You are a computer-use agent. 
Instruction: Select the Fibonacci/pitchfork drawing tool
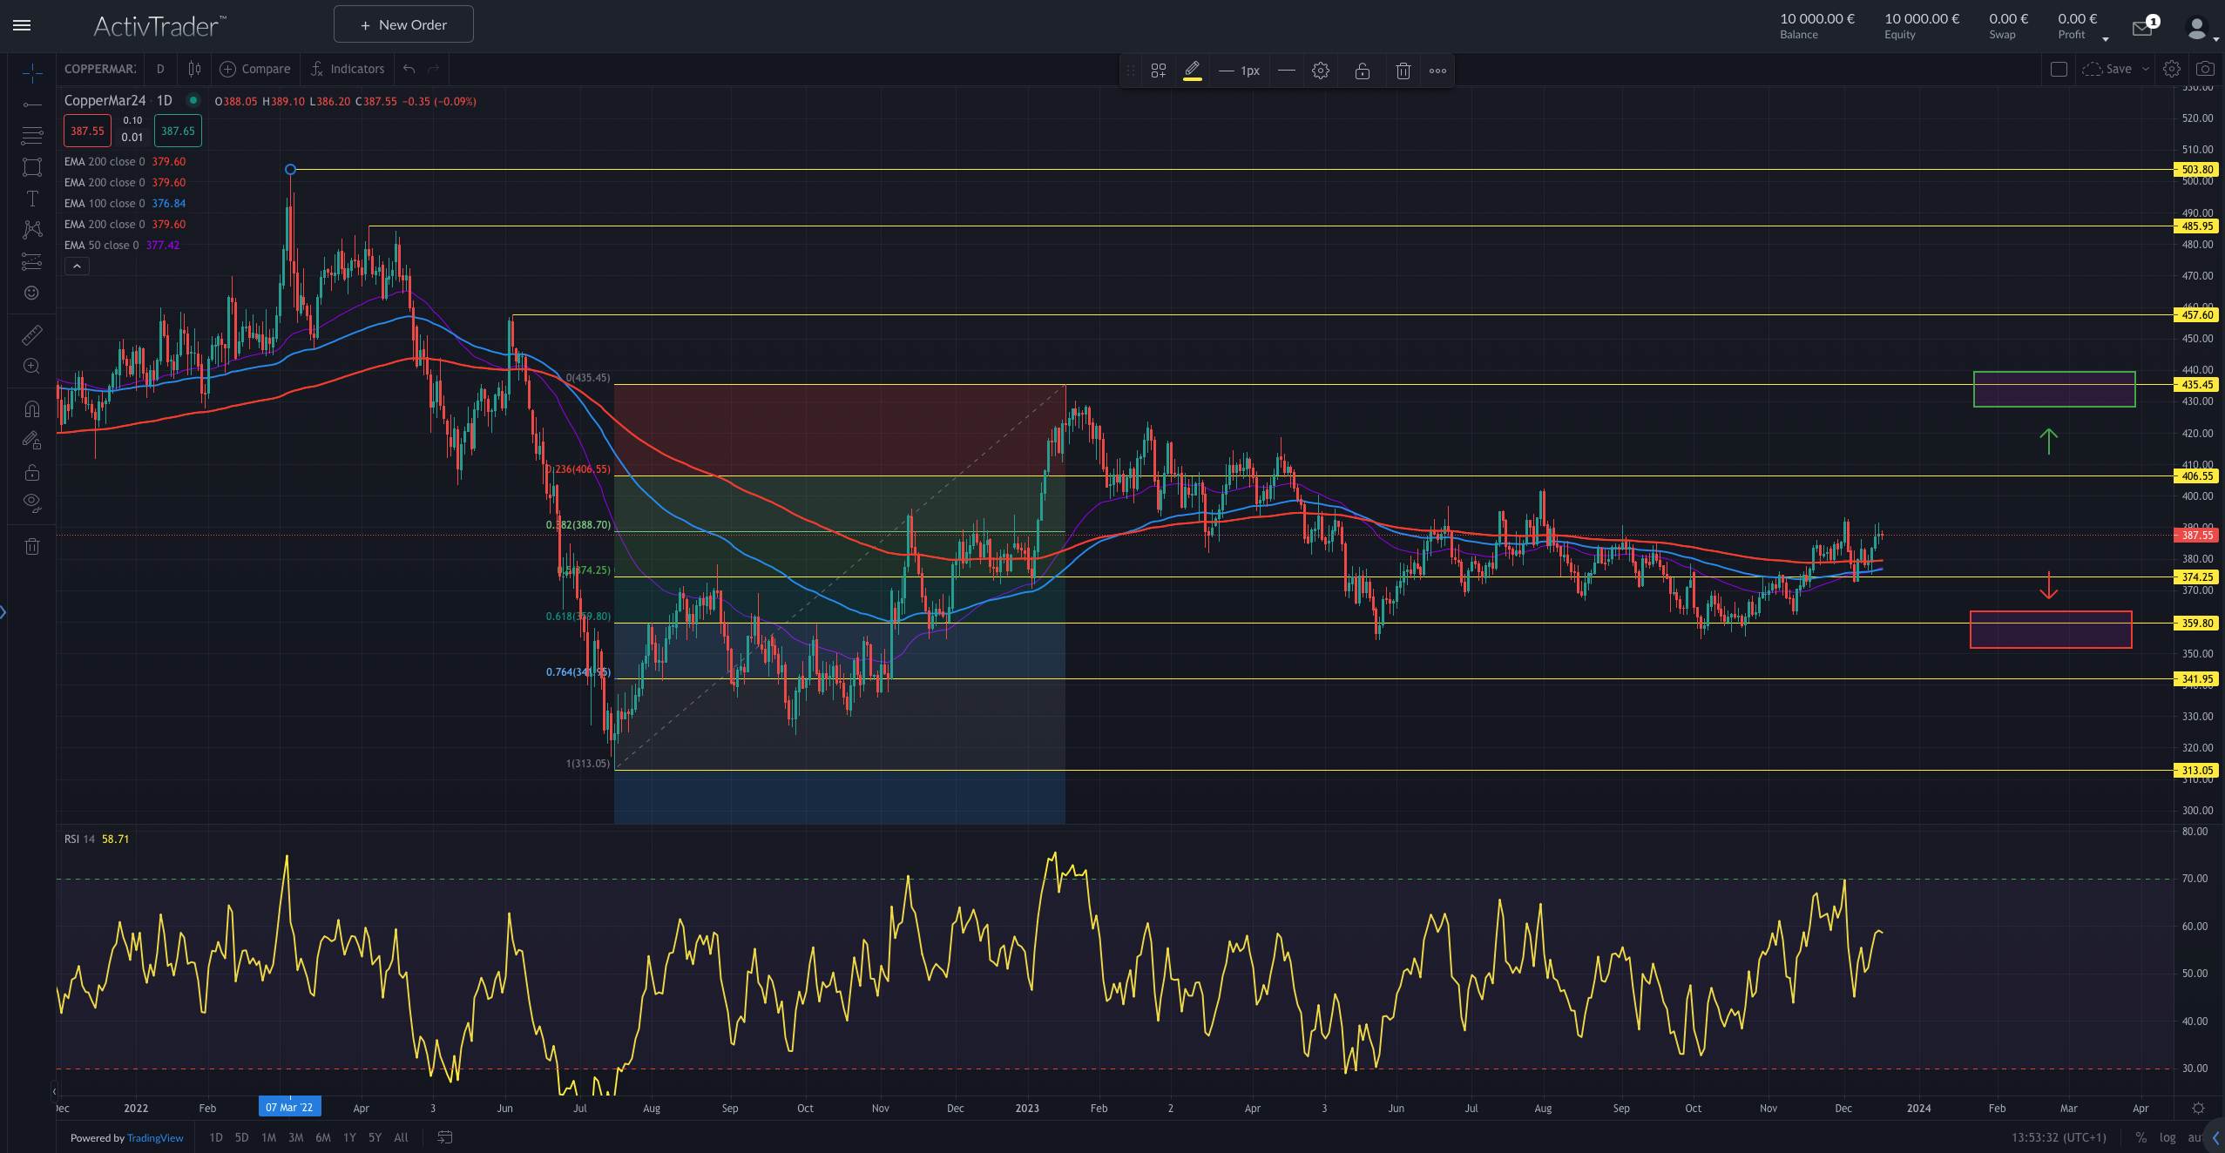(x=32, y=135)
